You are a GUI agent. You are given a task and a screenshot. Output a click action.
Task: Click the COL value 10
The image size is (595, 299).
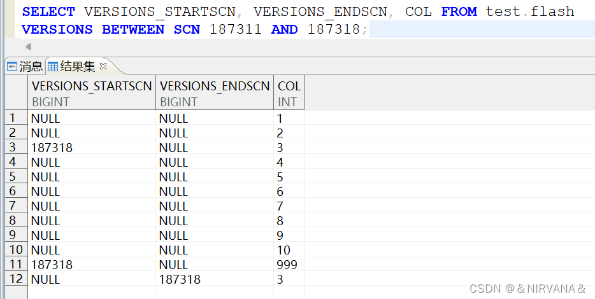[x=283, y=250]
